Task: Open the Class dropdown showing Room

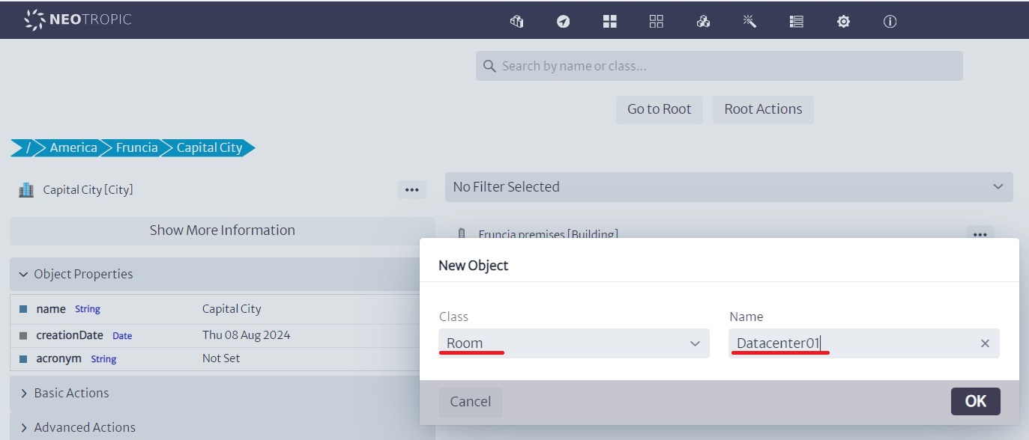Action: [573, 343]
